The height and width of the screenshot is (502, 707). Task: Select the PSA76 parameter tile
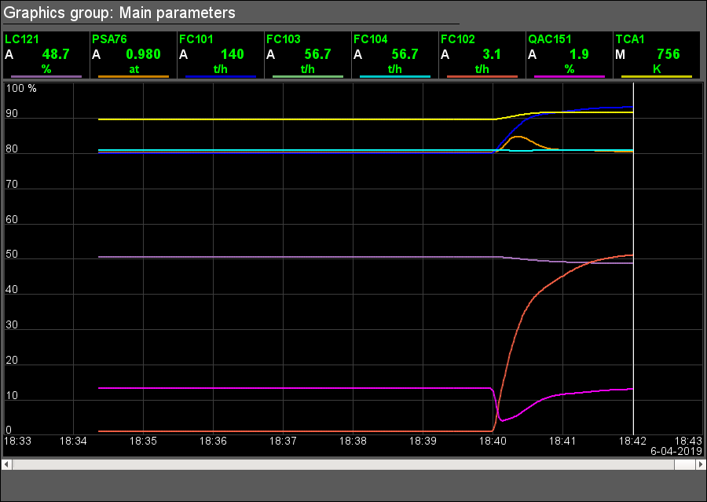(134, 55)
